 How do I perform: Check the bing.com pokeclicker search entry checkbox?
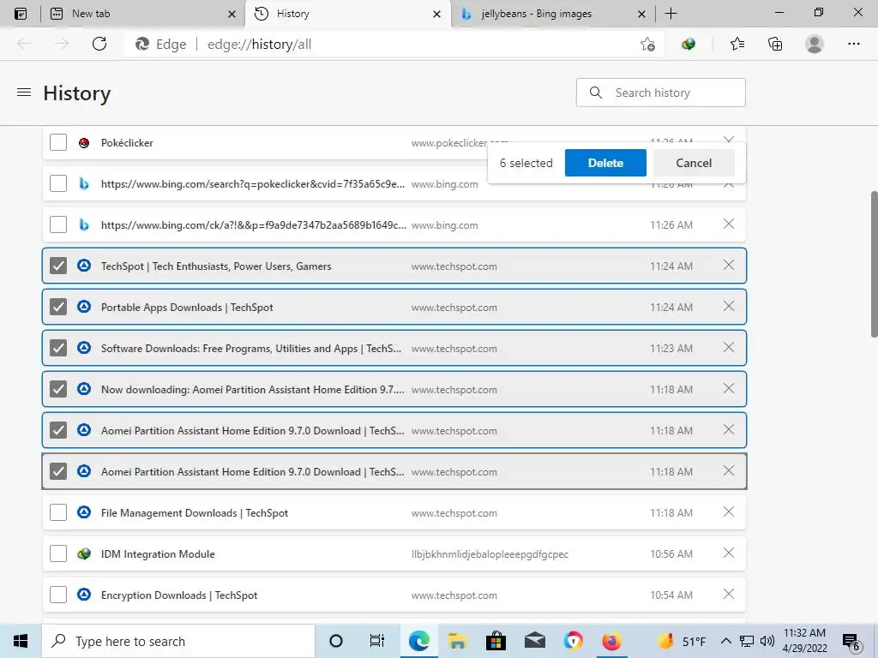[58, 183]
